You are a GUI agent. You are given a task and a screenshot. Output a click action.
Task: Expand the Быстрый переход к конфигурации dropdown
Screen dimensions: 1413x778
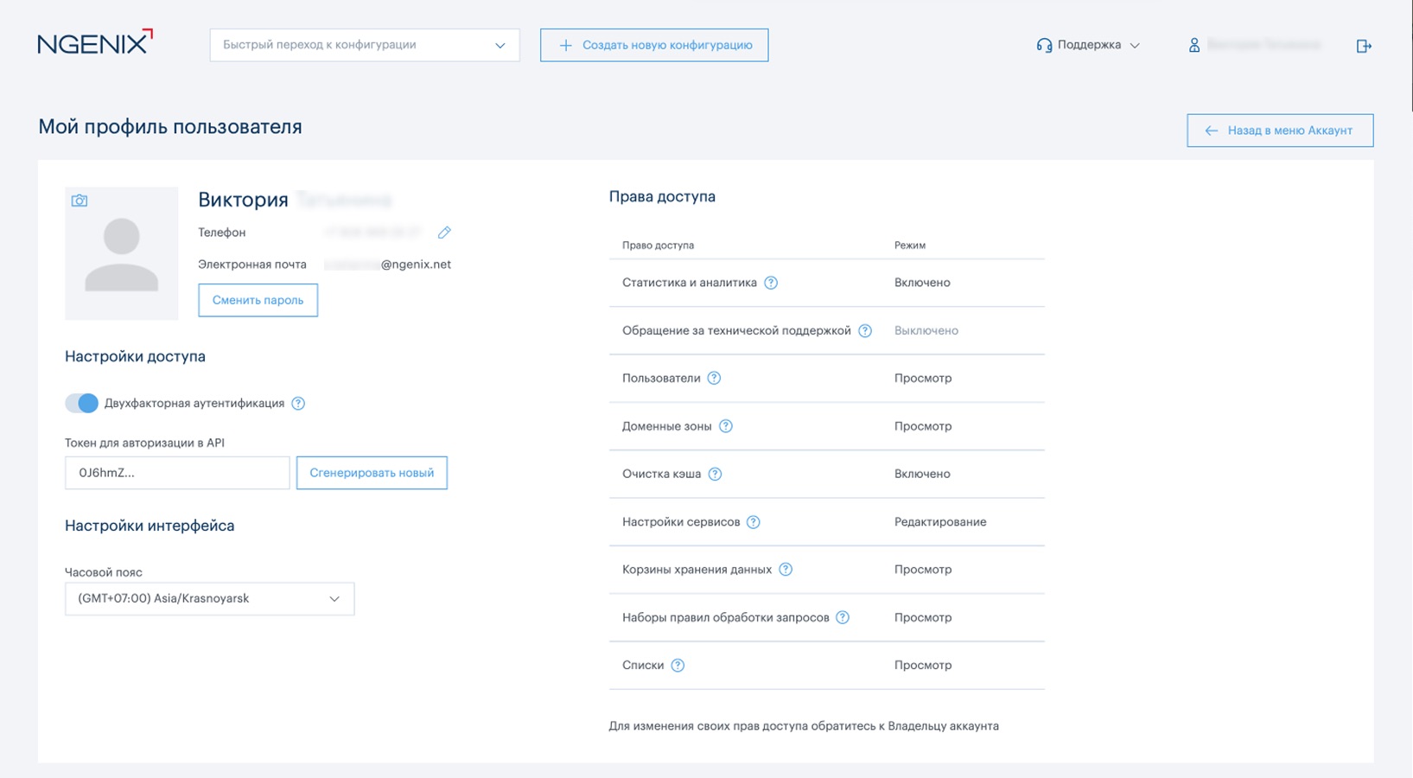pyautogui.click(x=364, y=45)
